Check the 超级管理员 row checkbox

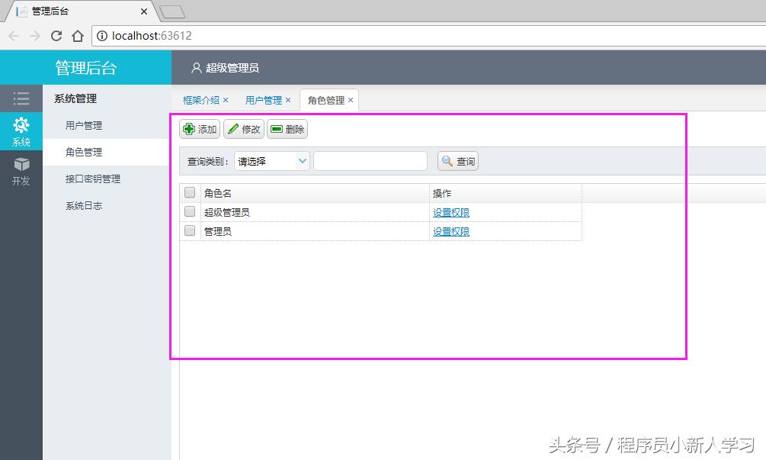[x=188, y=211]
